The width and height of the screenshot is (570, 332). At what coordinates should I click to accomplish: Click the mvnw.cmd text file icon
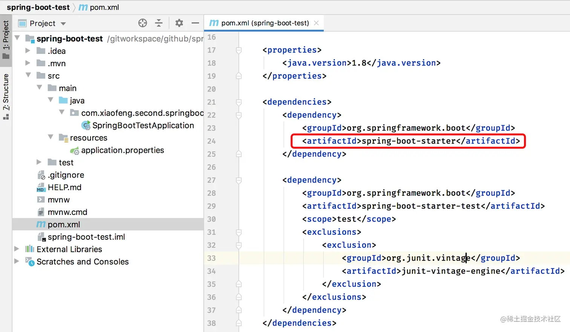coord(41,212)
